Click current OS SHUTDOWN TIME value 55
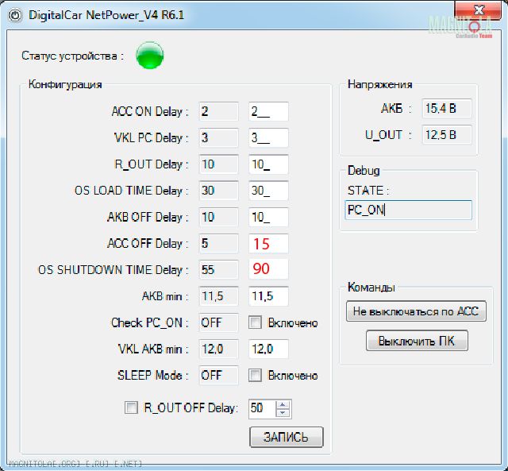The width and height of the screenshot is (508, 471). click(218, 270)
